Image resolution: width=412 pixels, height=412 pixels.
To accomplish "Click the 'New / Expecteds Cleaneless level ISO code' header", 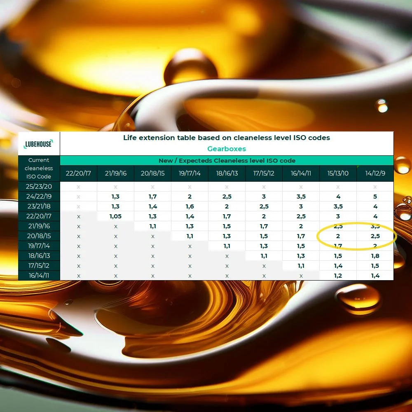I will (x=227, y=161).
